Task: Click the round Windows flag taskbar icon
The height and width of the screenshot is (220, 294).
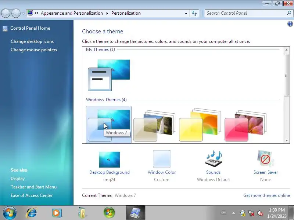Action: click(x=109, y=213)
